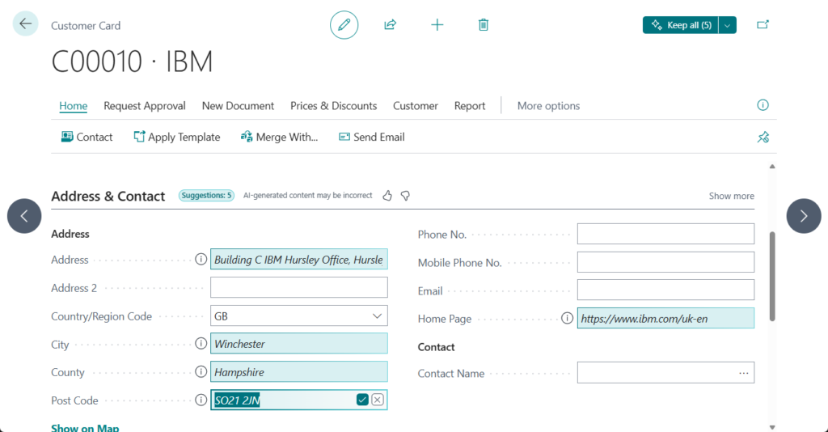
Task: Accept the Post Code suggestion checkmark
Action: coord(362,400)
